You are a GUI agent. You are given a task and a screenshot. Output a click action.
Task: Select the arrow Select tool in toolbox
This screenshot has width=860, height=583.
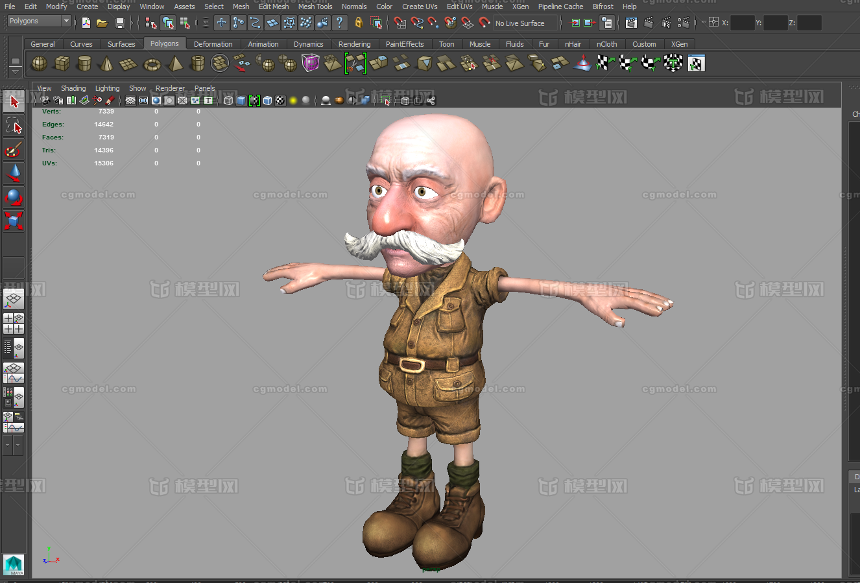tap(14, 102)
